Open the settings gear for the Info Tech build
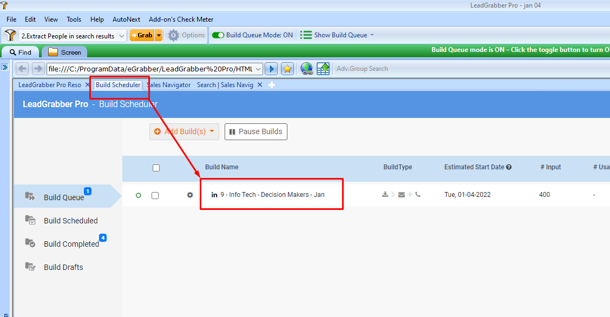Viewport: 610px width, 317px height. pyautogui.click(x=190, y=195)
